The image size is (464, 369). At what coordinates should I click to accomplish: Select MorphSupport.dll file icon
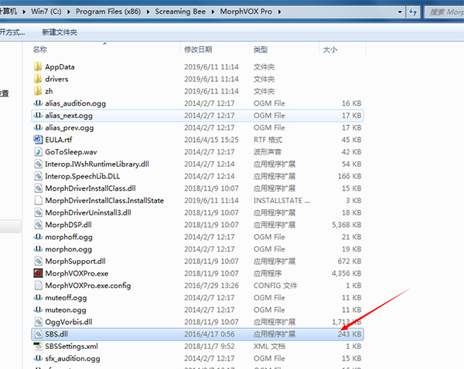[x=38, y=261]
